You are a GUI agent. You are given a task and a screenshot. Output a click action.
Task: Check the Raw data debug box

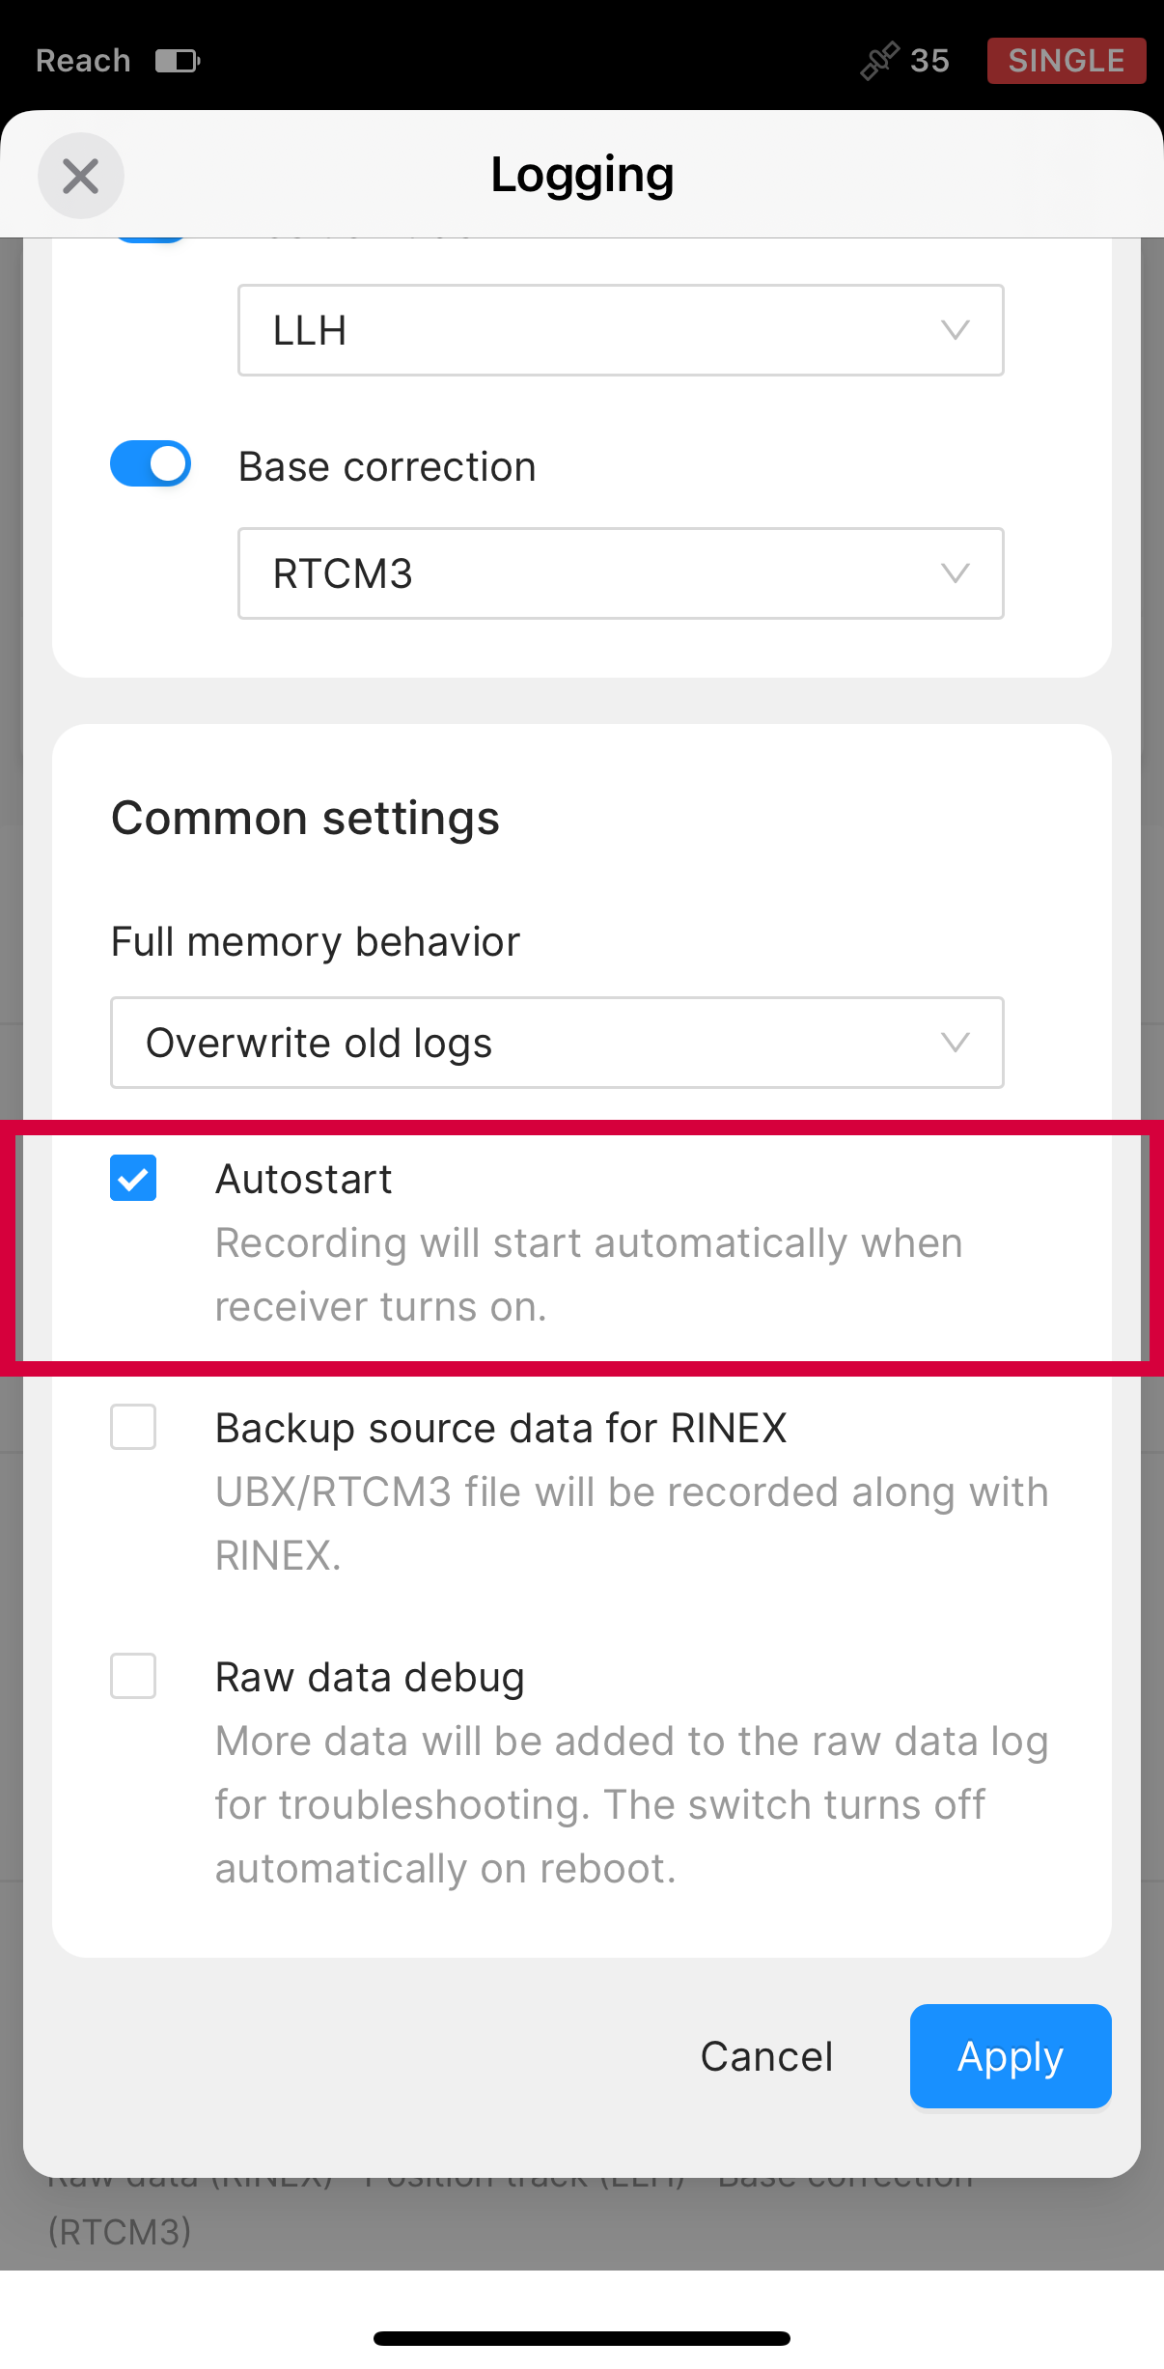tap(133, 1676)
